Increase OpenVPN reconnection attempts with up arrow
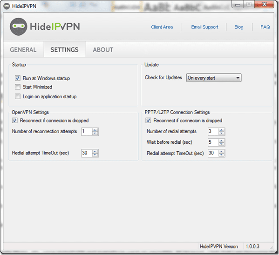 point(95,130)
